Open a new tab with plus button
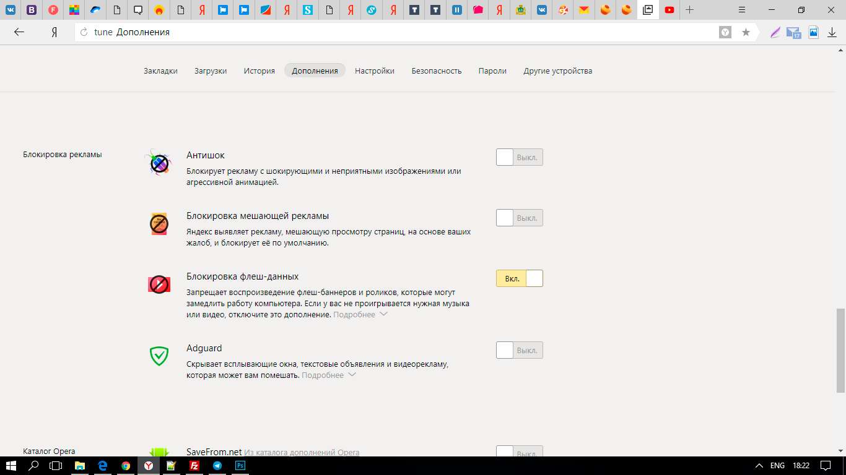 689,10
